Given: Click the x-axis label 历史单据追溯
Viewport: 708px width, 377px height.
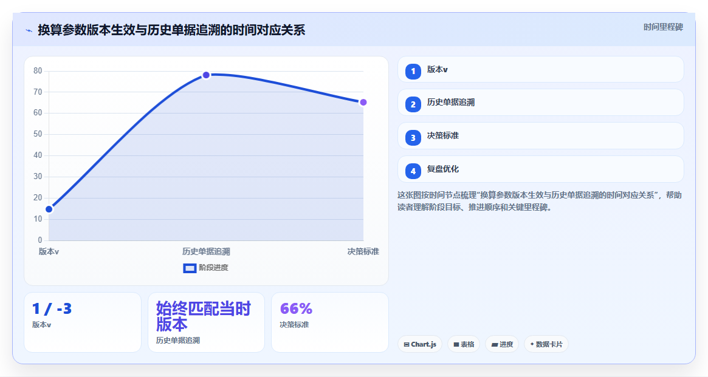Looking at the screenshot, I should (206, 251).
